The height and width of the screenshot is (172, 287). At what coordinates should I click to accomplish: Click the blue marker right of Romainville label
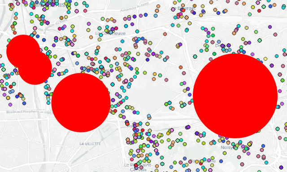(221, 161)
